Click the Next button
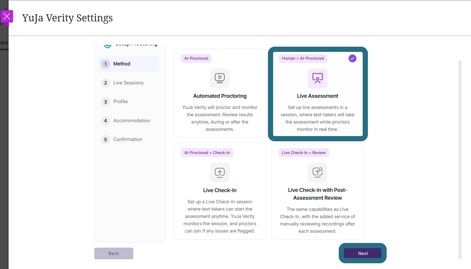 click(363, 253)
